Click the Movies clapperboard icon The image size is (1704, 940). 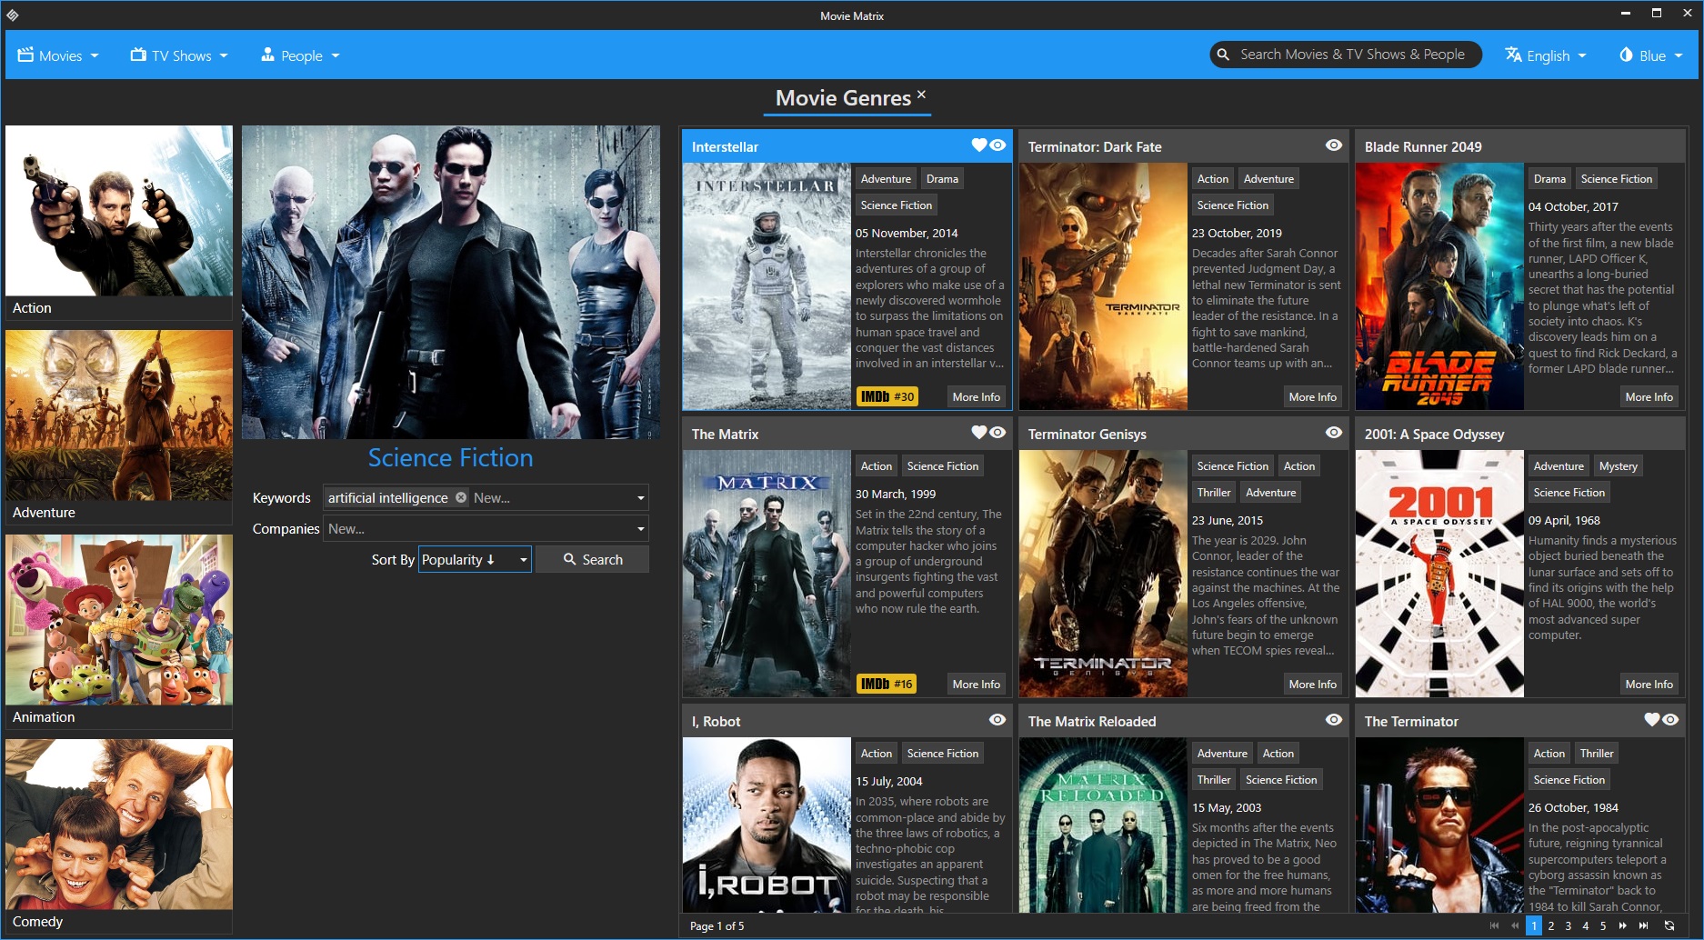pyautogui.click(x=25, y=55)
